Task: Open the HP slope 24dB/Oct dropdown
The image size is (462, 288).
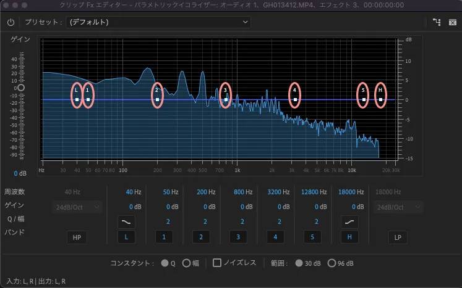Action: [x=77, y=207]
